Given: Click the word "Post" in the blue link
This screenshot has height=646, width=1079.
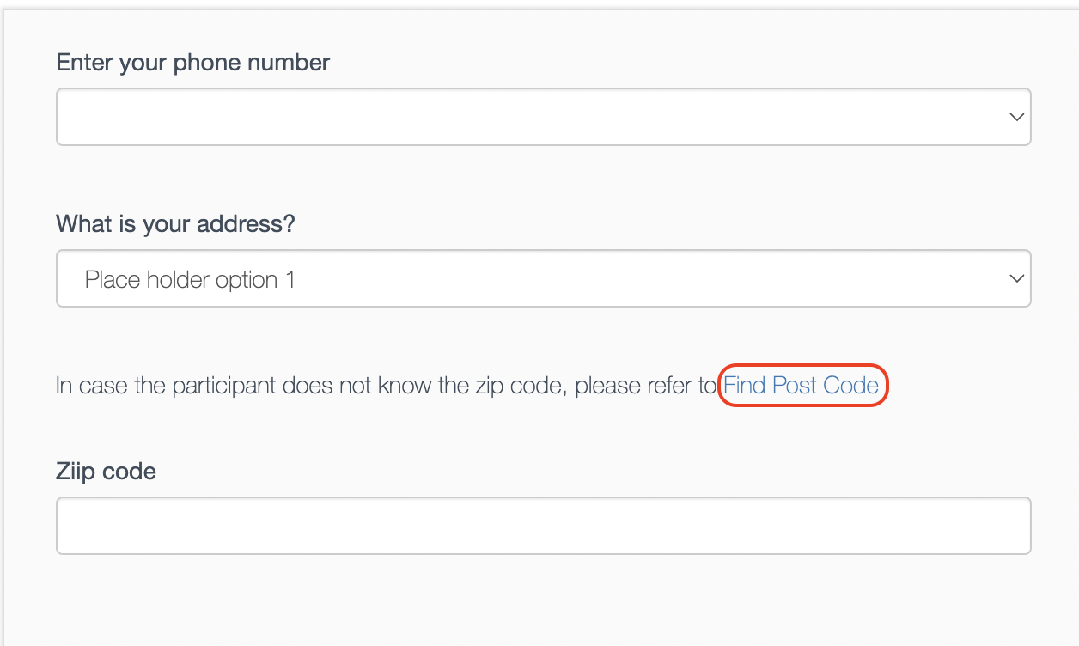Looking at the screenshot, I should tap(795, 385).
